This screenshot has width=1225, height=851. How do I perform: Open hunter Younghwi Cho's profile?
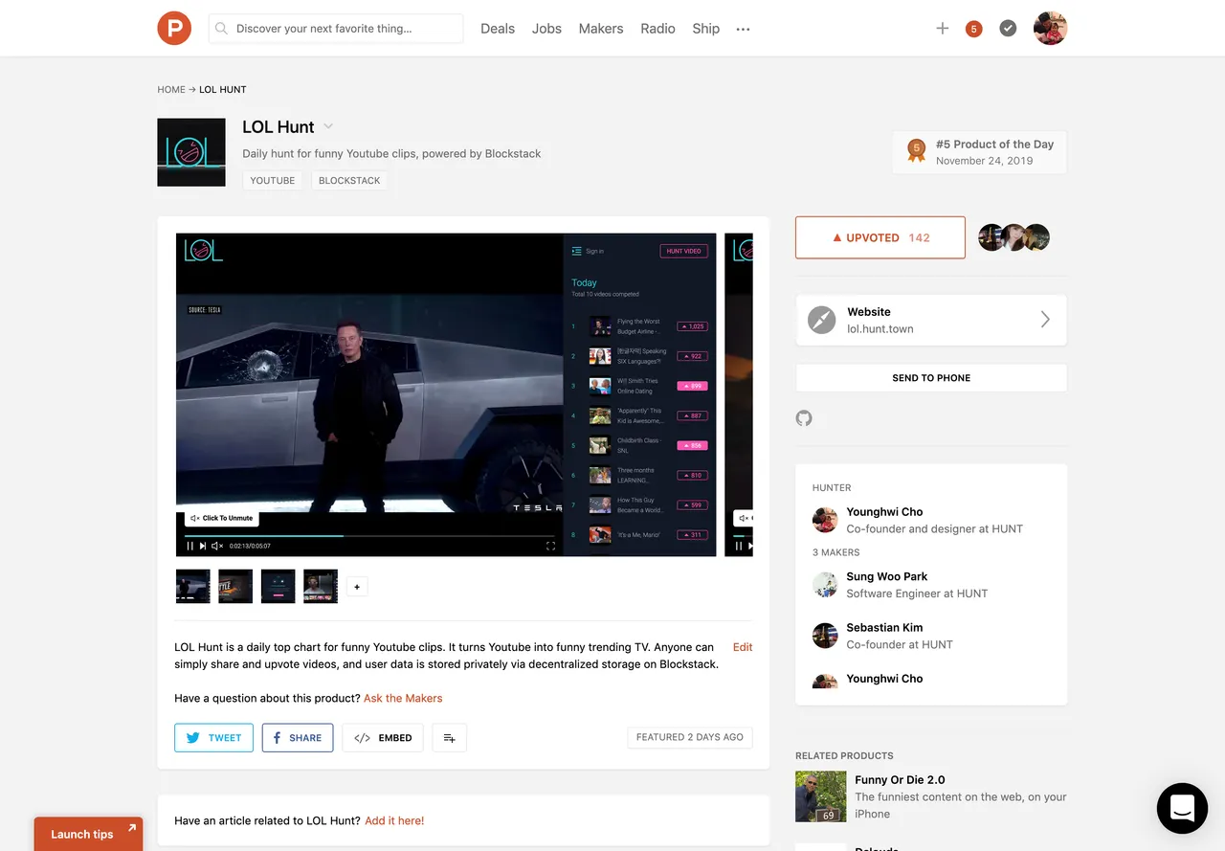coord(884,512)
